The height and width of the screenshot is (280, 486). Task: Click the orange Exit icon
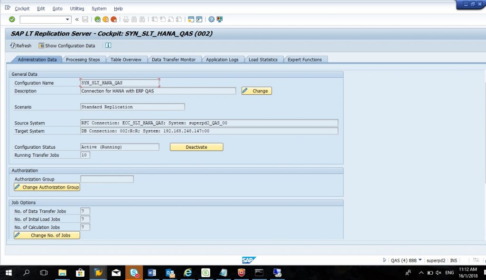click(106, 19)
